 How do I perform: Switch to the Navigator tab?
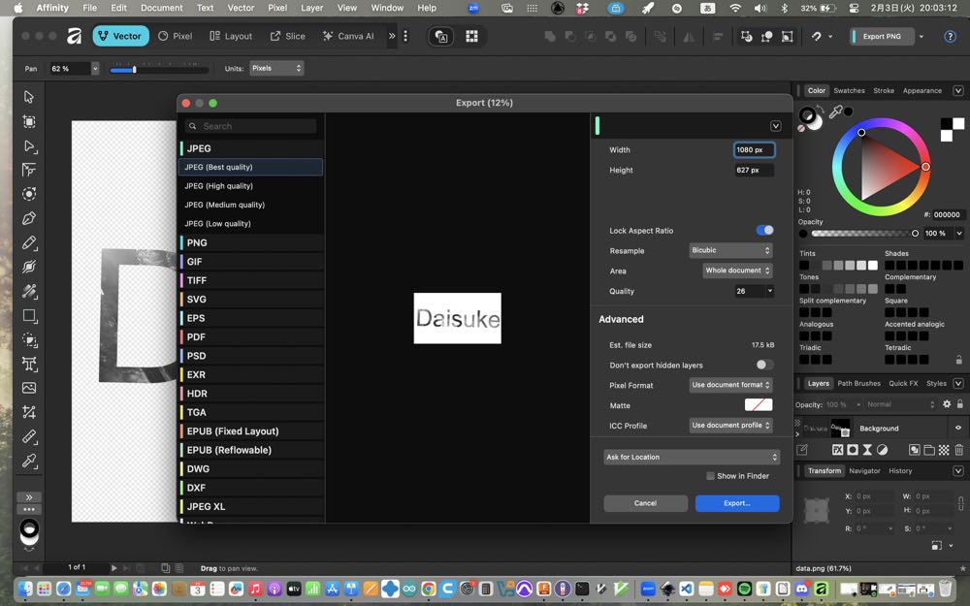pyautogui.click(x=864, y=471)
